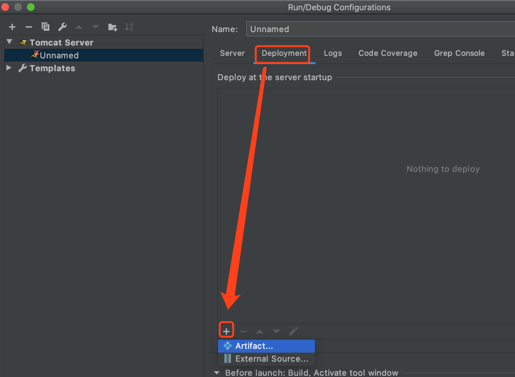Move configuration up in the left toolbar
This screenshot has height=377, width=515.
click(79, 27)
